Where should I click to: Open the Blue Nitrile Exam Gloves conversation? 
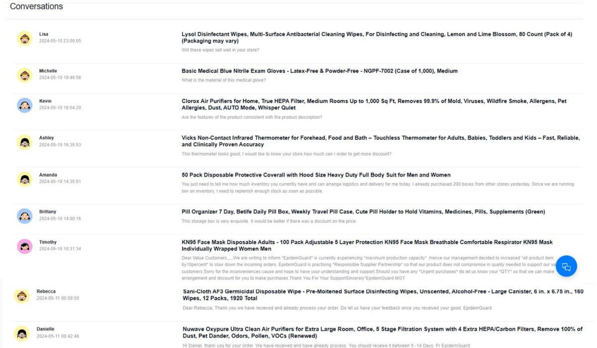coord(319,71)
